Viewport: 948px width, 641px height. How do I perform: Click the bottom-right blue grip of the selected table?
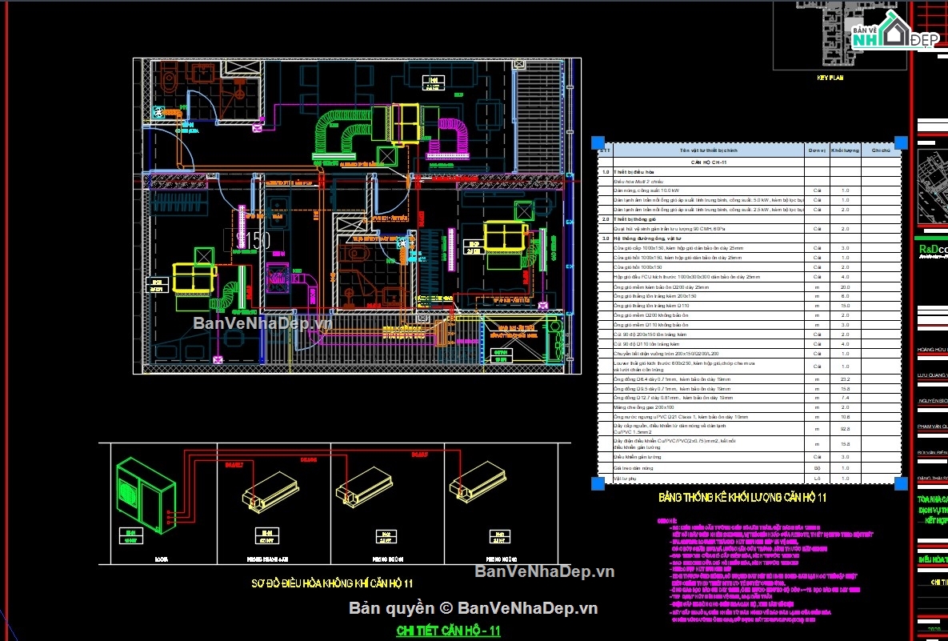(901, 483)
